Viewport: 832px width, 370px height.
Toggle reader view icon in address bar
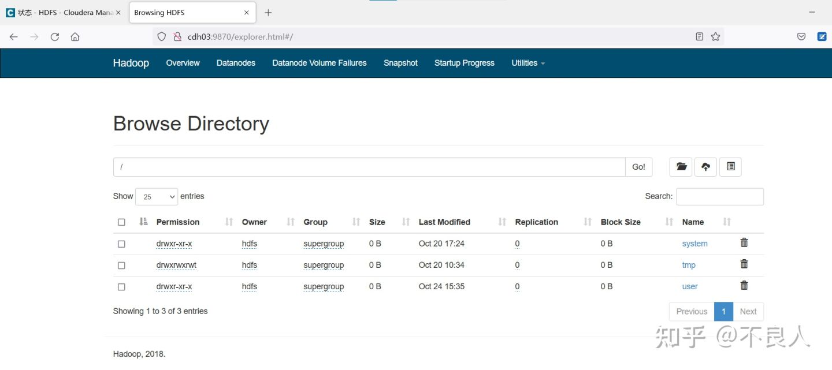click(x=699, y=36)
